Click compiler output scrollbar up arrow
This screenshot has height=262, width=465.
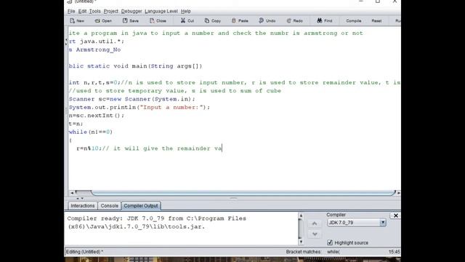(301, 215)
